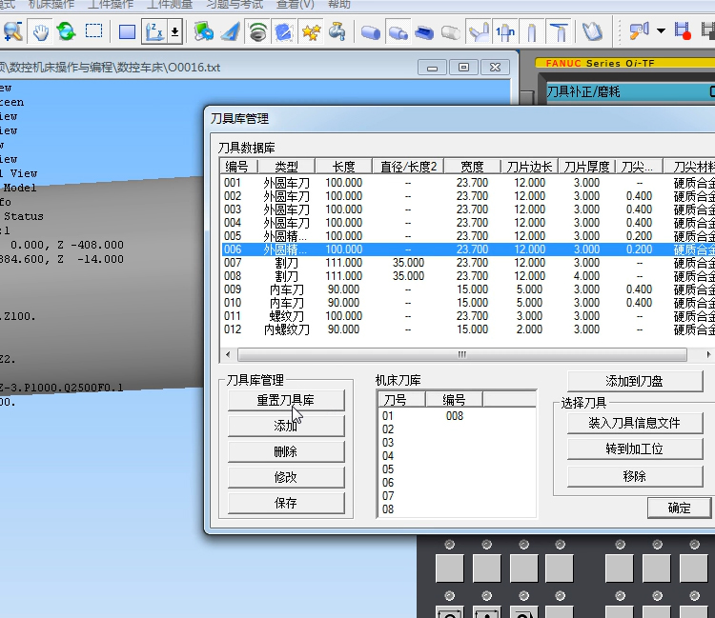Screen dimensions: 715x618
Task: Click the blue triangle ruler icon
Action: (231, 31)
